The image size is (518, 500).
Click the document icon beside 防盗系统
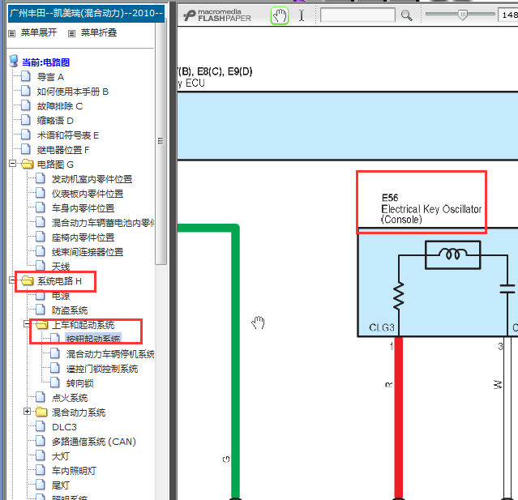(41, 310)
